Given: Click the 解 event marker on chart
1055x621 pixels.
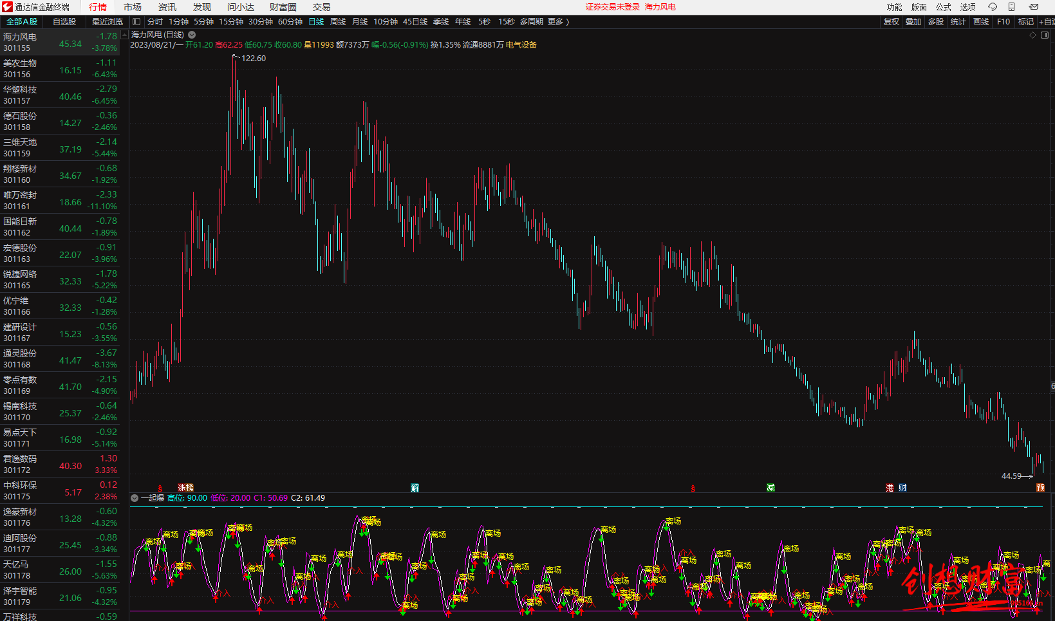Looking at the screenshot, I should (415, 488).
